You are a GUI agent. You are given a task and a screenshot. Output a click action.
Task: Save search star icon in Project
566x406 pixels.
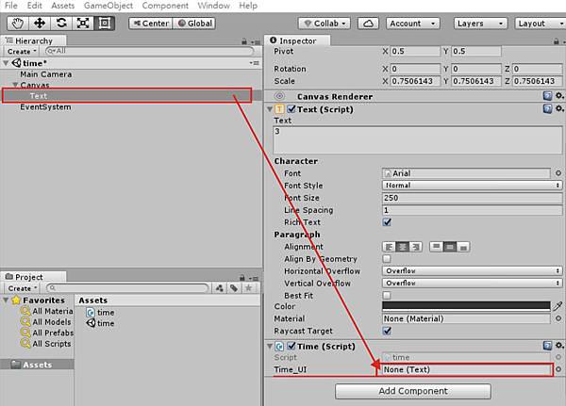pyautogui.click(x=248, y=288)
